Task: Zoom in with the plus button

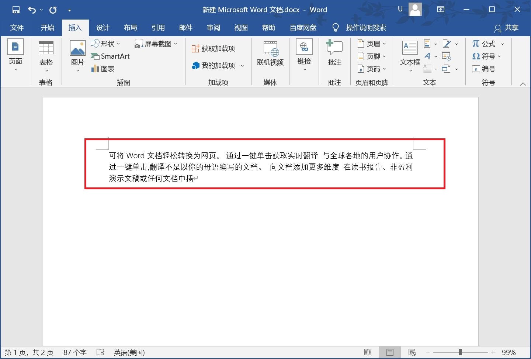Action: pos(493,353)
